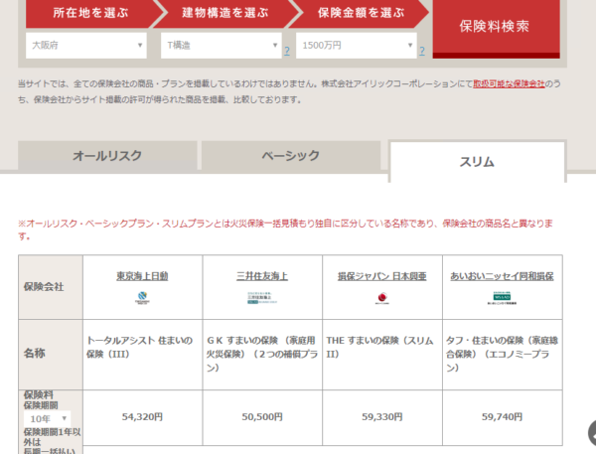Click the GK すまいの保険 product name

pyautogui.click(x=262, y=354)
